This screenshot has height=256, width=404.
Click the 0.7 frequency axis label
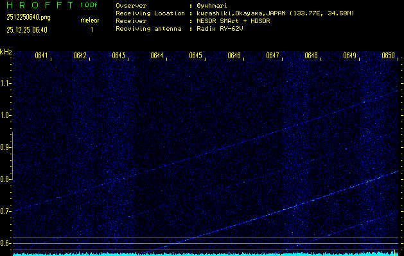point(6,211)
